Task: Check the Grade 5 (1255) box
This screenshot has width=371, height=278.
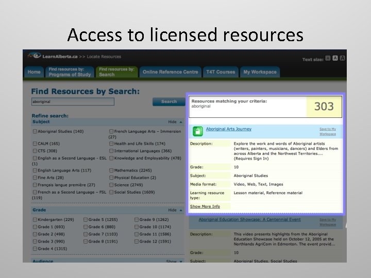Action: [x=86, y=220]
